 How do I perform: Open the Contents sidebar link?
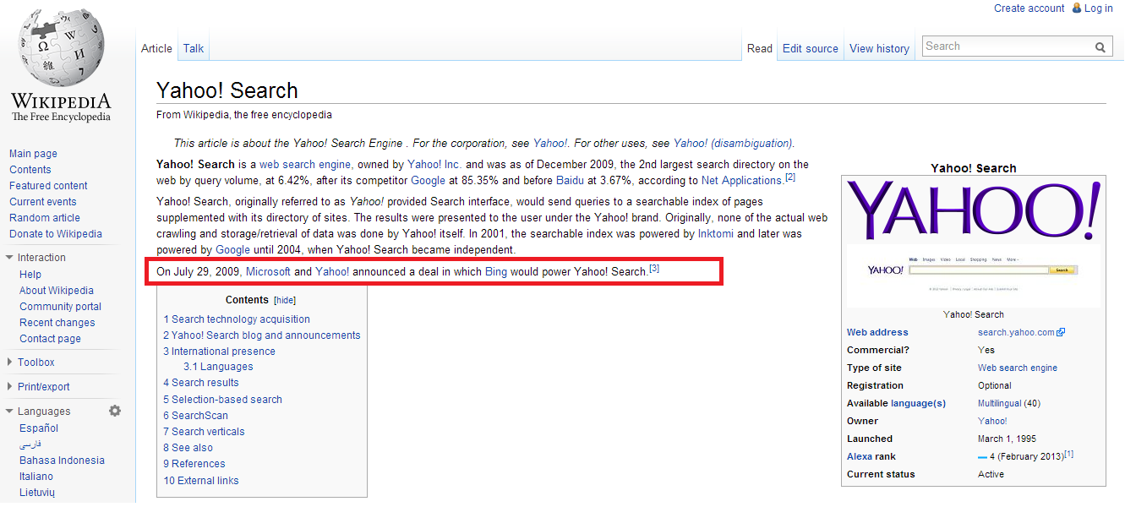[30, 170]
